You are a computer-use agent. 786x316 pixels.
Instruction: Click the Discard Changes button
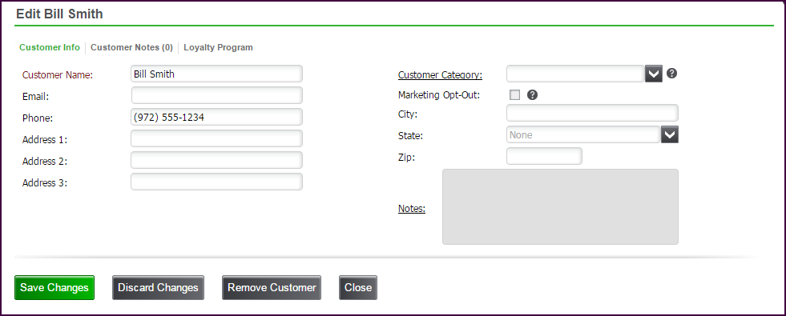point(158,287)
